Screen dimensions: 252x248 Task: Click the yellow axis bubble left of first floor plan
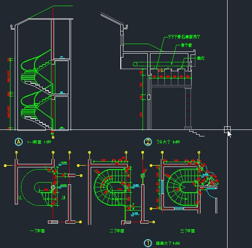pos(5,166)
